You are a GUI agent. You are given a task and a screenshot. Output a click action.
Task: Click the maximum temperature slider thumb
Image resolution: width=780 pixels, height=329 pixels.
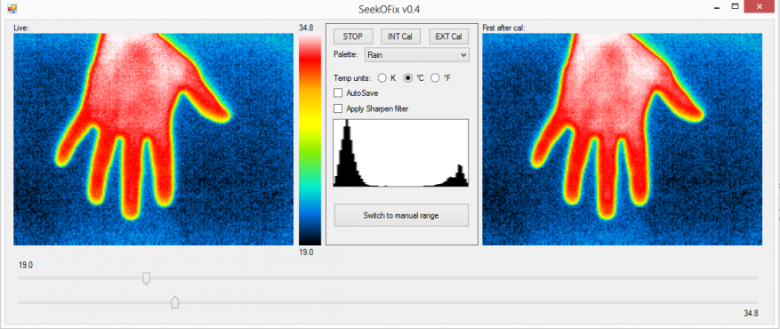coord(174,301)
